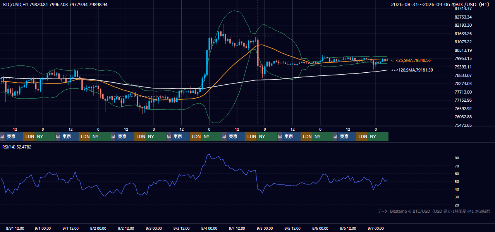The image size is (495, 232).
Task: Click the 9/2 00:00 time label
Action: click(x=98, y=228)
